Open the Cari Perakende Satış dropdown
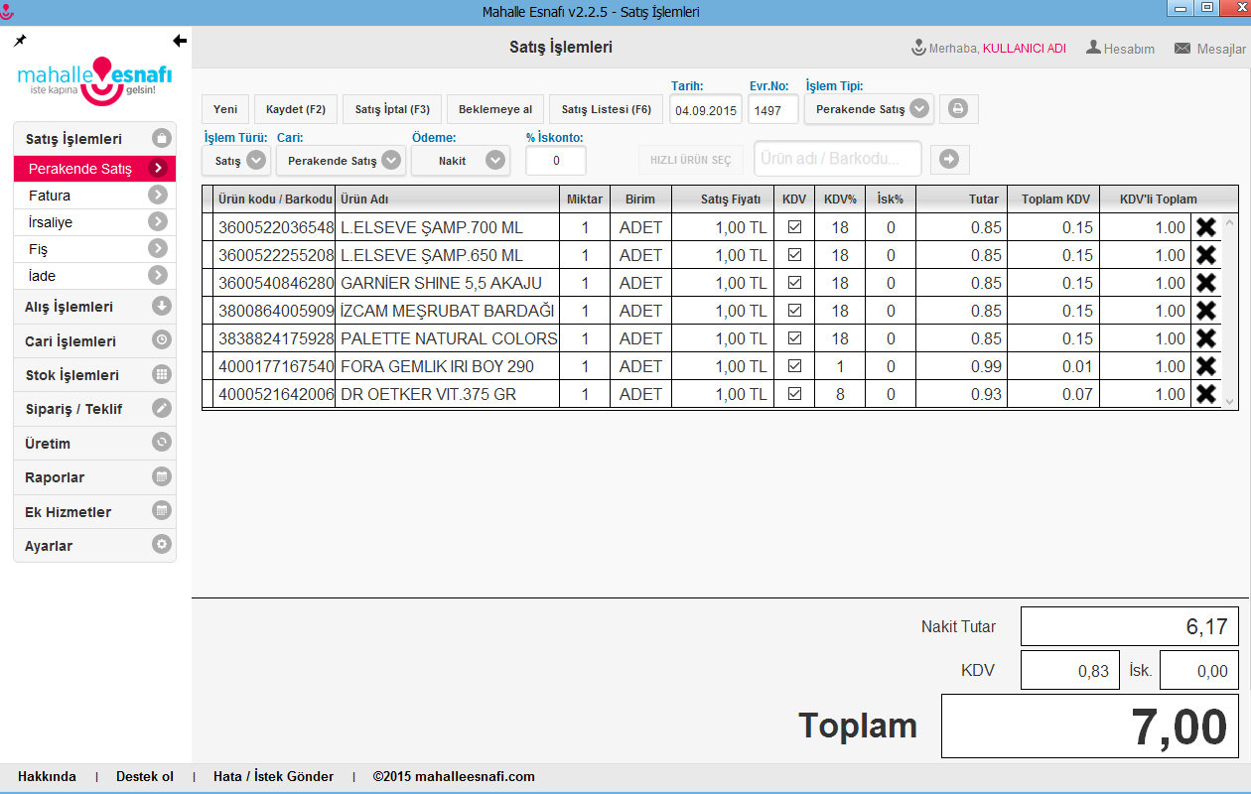1251x794 pixels. (341, 160)
